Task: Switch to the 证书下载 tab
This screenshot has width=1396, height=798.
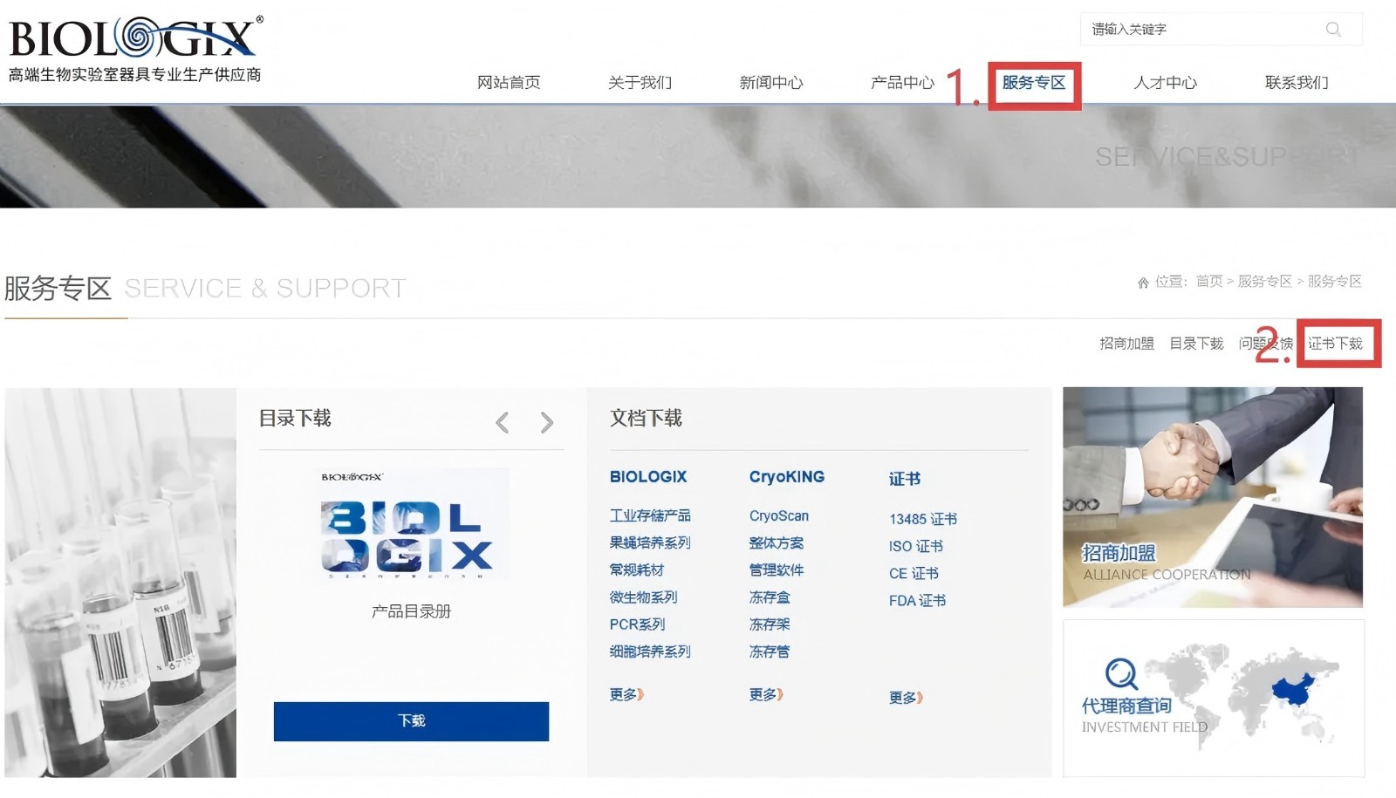Action: (1335, 344)
